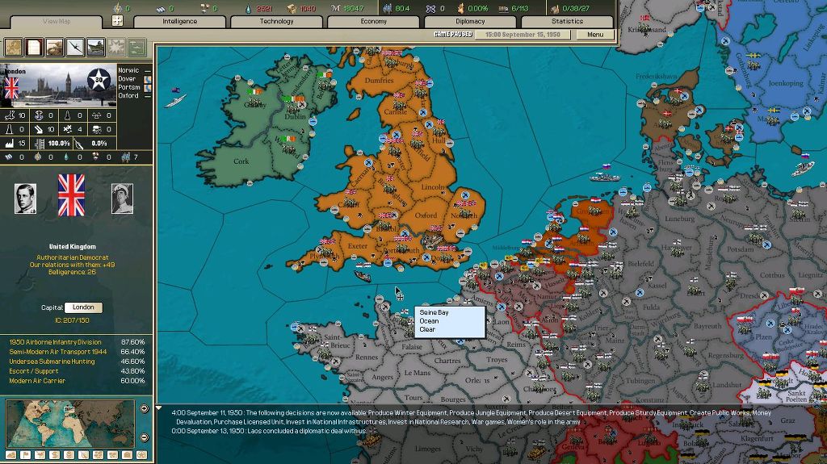This screenshot has height=464, width=827.
Task: Click the nuclear hazard icon in province stats
Action: click(97, 115)
